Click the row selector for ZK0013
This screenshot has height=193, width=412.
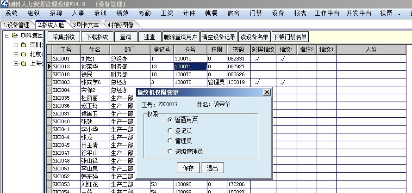[49, 66]
